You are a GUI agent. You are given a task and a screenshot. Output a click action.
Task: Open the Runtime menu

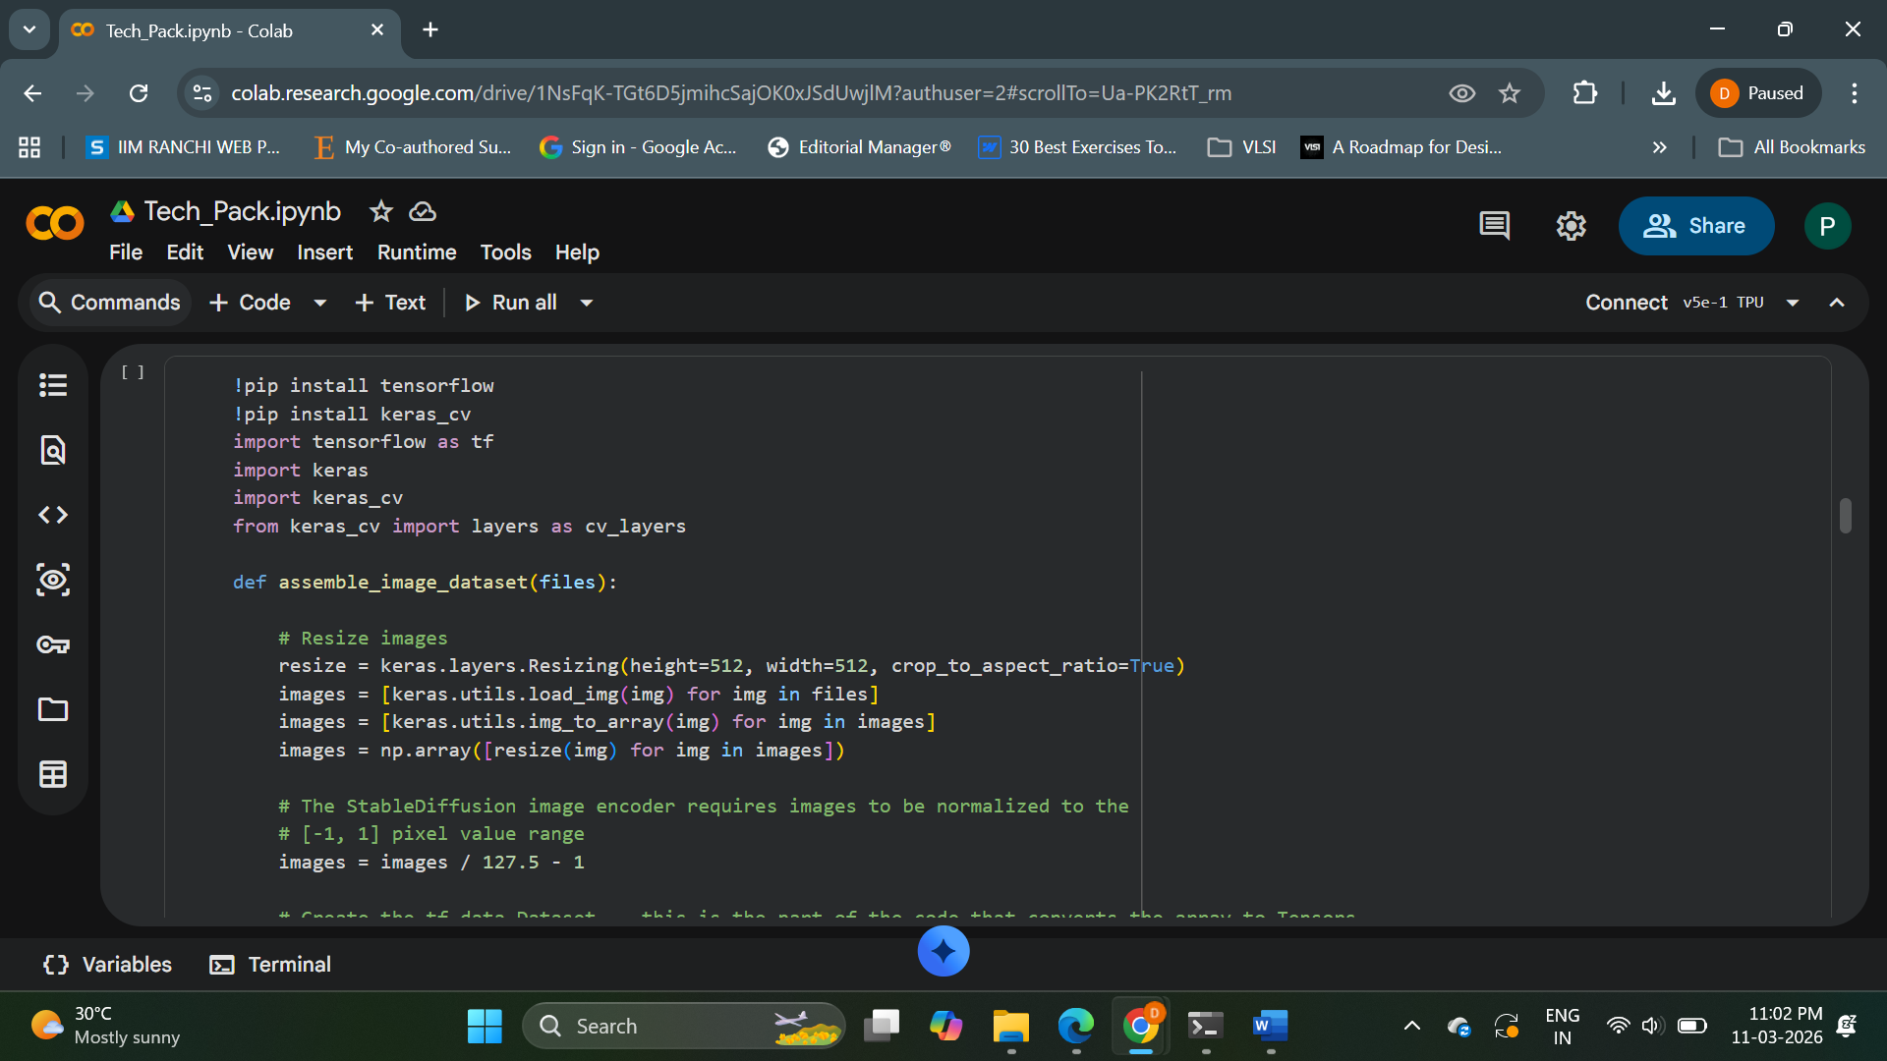(x=416, y=252)
